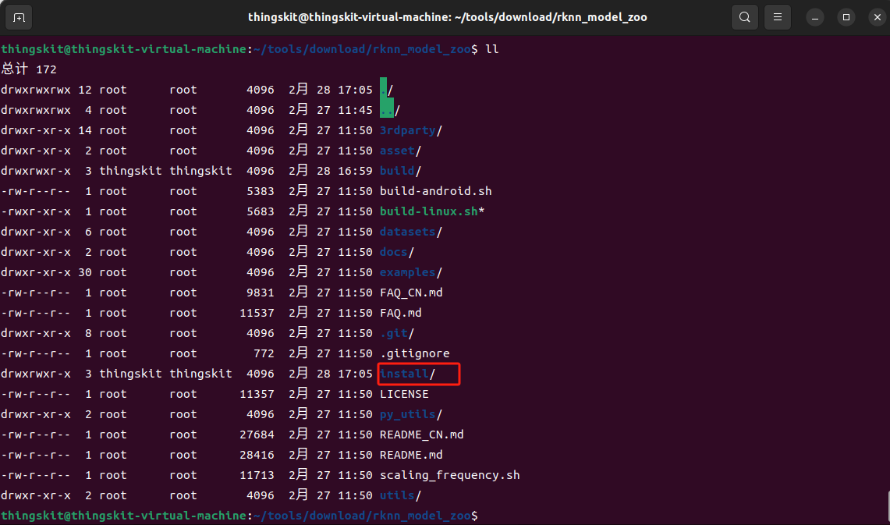Click the build-android.sh file name
This screenshot has height=525, width=890.
[x=435, y=191]
